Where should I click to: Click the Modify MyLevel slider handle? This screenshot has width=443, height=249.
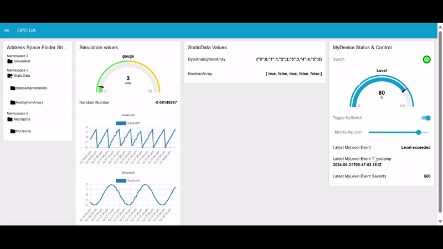click(x=419, y=132)
